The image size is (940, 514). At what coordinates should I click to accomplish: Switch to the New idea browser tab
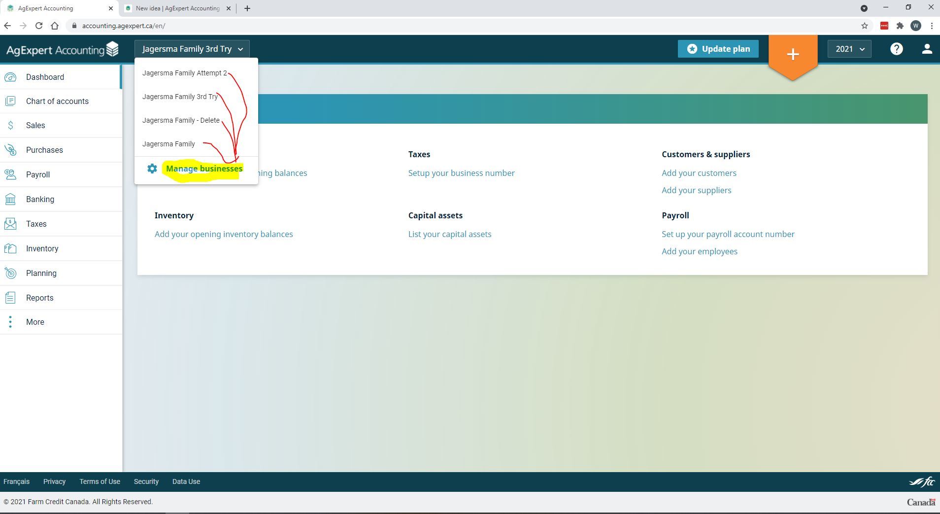177,8
